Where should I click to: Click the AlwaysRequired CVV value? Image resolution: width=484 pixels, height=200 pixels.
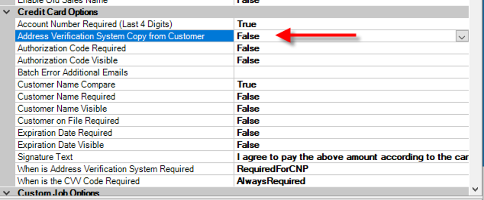click(x=271, y=181)
